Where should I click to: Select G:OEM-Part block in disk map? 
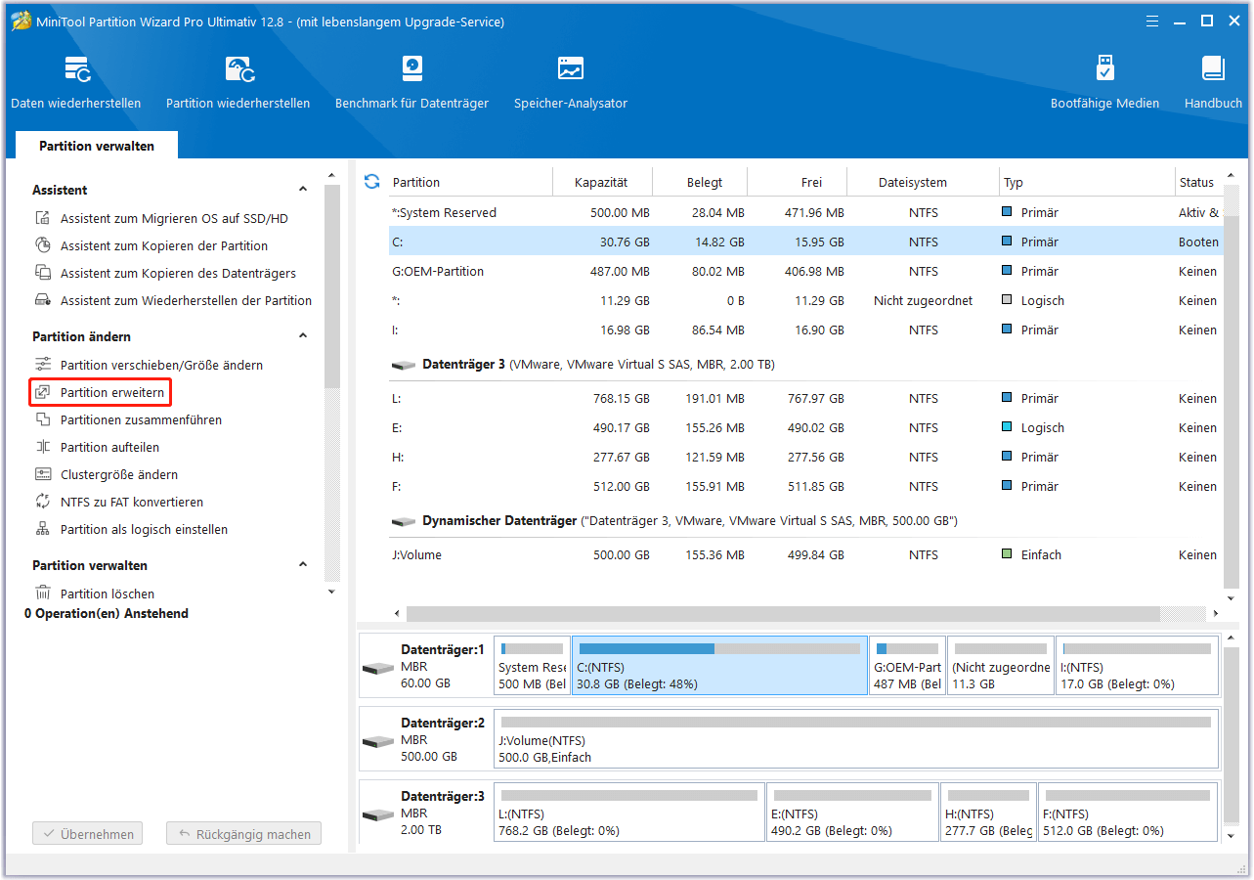pyautogui.click(x=907, y=665)
